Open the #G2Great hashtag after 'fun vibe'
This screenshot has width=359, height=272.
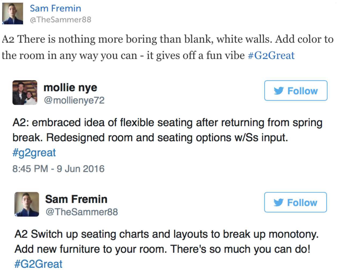pos(271,55)
